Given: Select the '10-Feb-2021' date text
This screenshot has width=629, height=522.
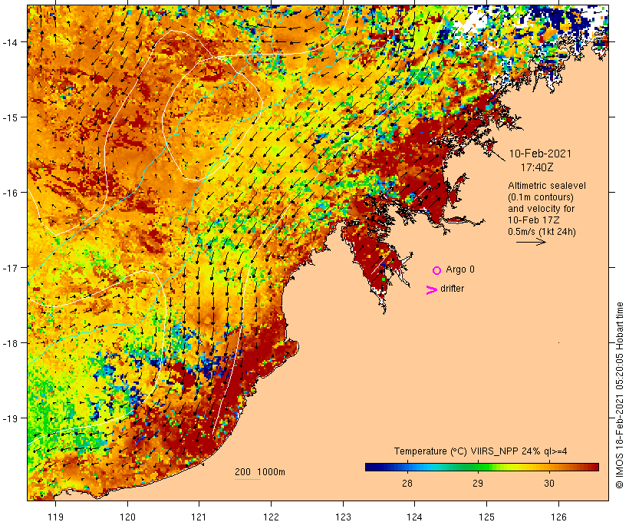Looking at the screenshot, I should (540, 154).
